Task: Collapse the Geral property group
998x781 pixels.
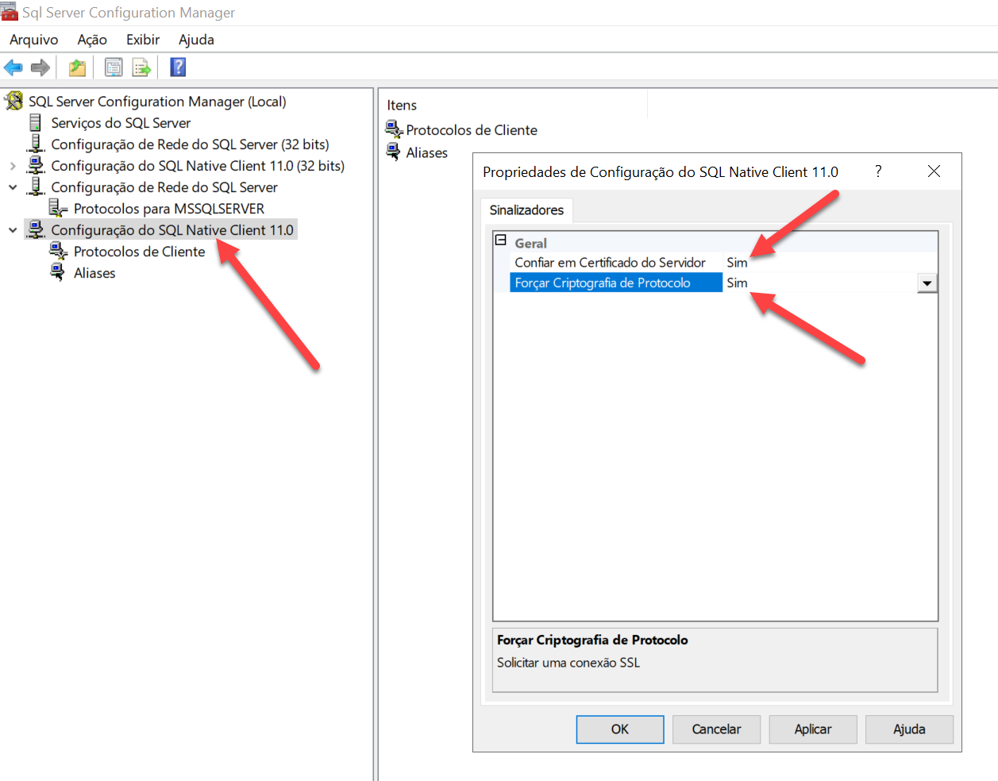Action: (x=501, y=240)
